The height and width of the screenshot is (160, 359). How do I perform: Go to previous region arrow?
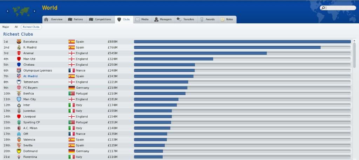point(7,11)
